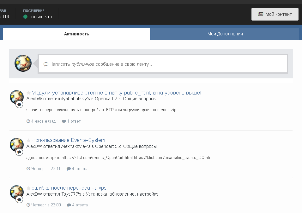Toggle star next to vps error topic

point(28,188)
